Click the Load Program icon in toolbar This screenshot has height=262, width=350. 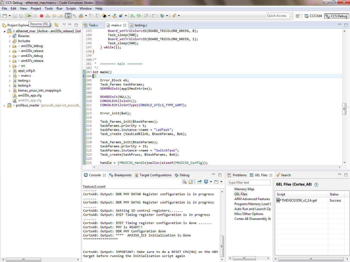click(81, 16)
